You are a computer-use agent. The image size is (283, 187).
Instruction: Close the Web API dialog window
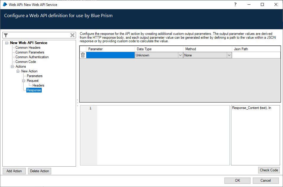pyautogui.click(x=276, y=4)
